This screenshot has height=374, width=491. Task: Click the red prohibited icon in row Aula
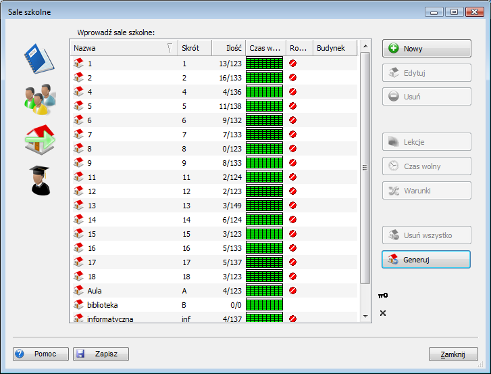293,291
